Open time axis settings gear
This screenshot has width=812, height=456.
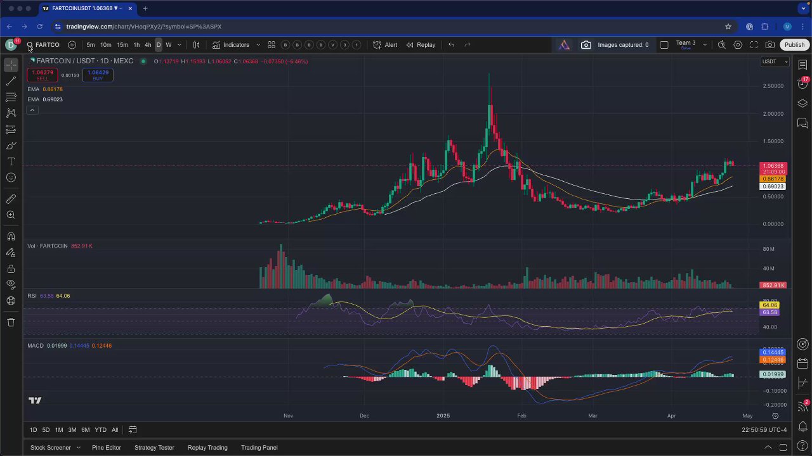(x=775, y=416)
